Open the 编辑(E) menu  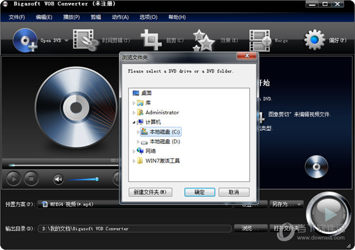[x=44, y=17]
